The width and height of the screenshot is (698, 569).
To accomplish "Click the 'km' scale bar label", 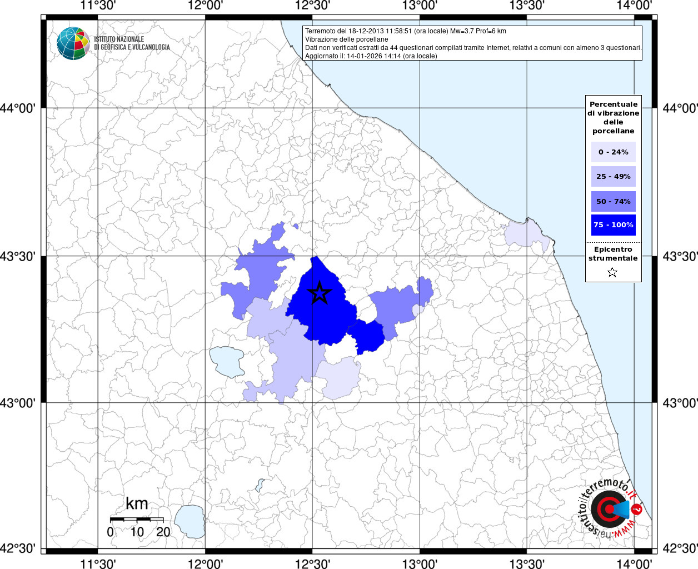I will click(x=137, y=503).
